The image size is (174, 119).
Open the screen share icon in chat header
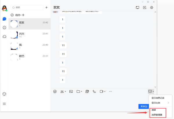coord(137,8)
